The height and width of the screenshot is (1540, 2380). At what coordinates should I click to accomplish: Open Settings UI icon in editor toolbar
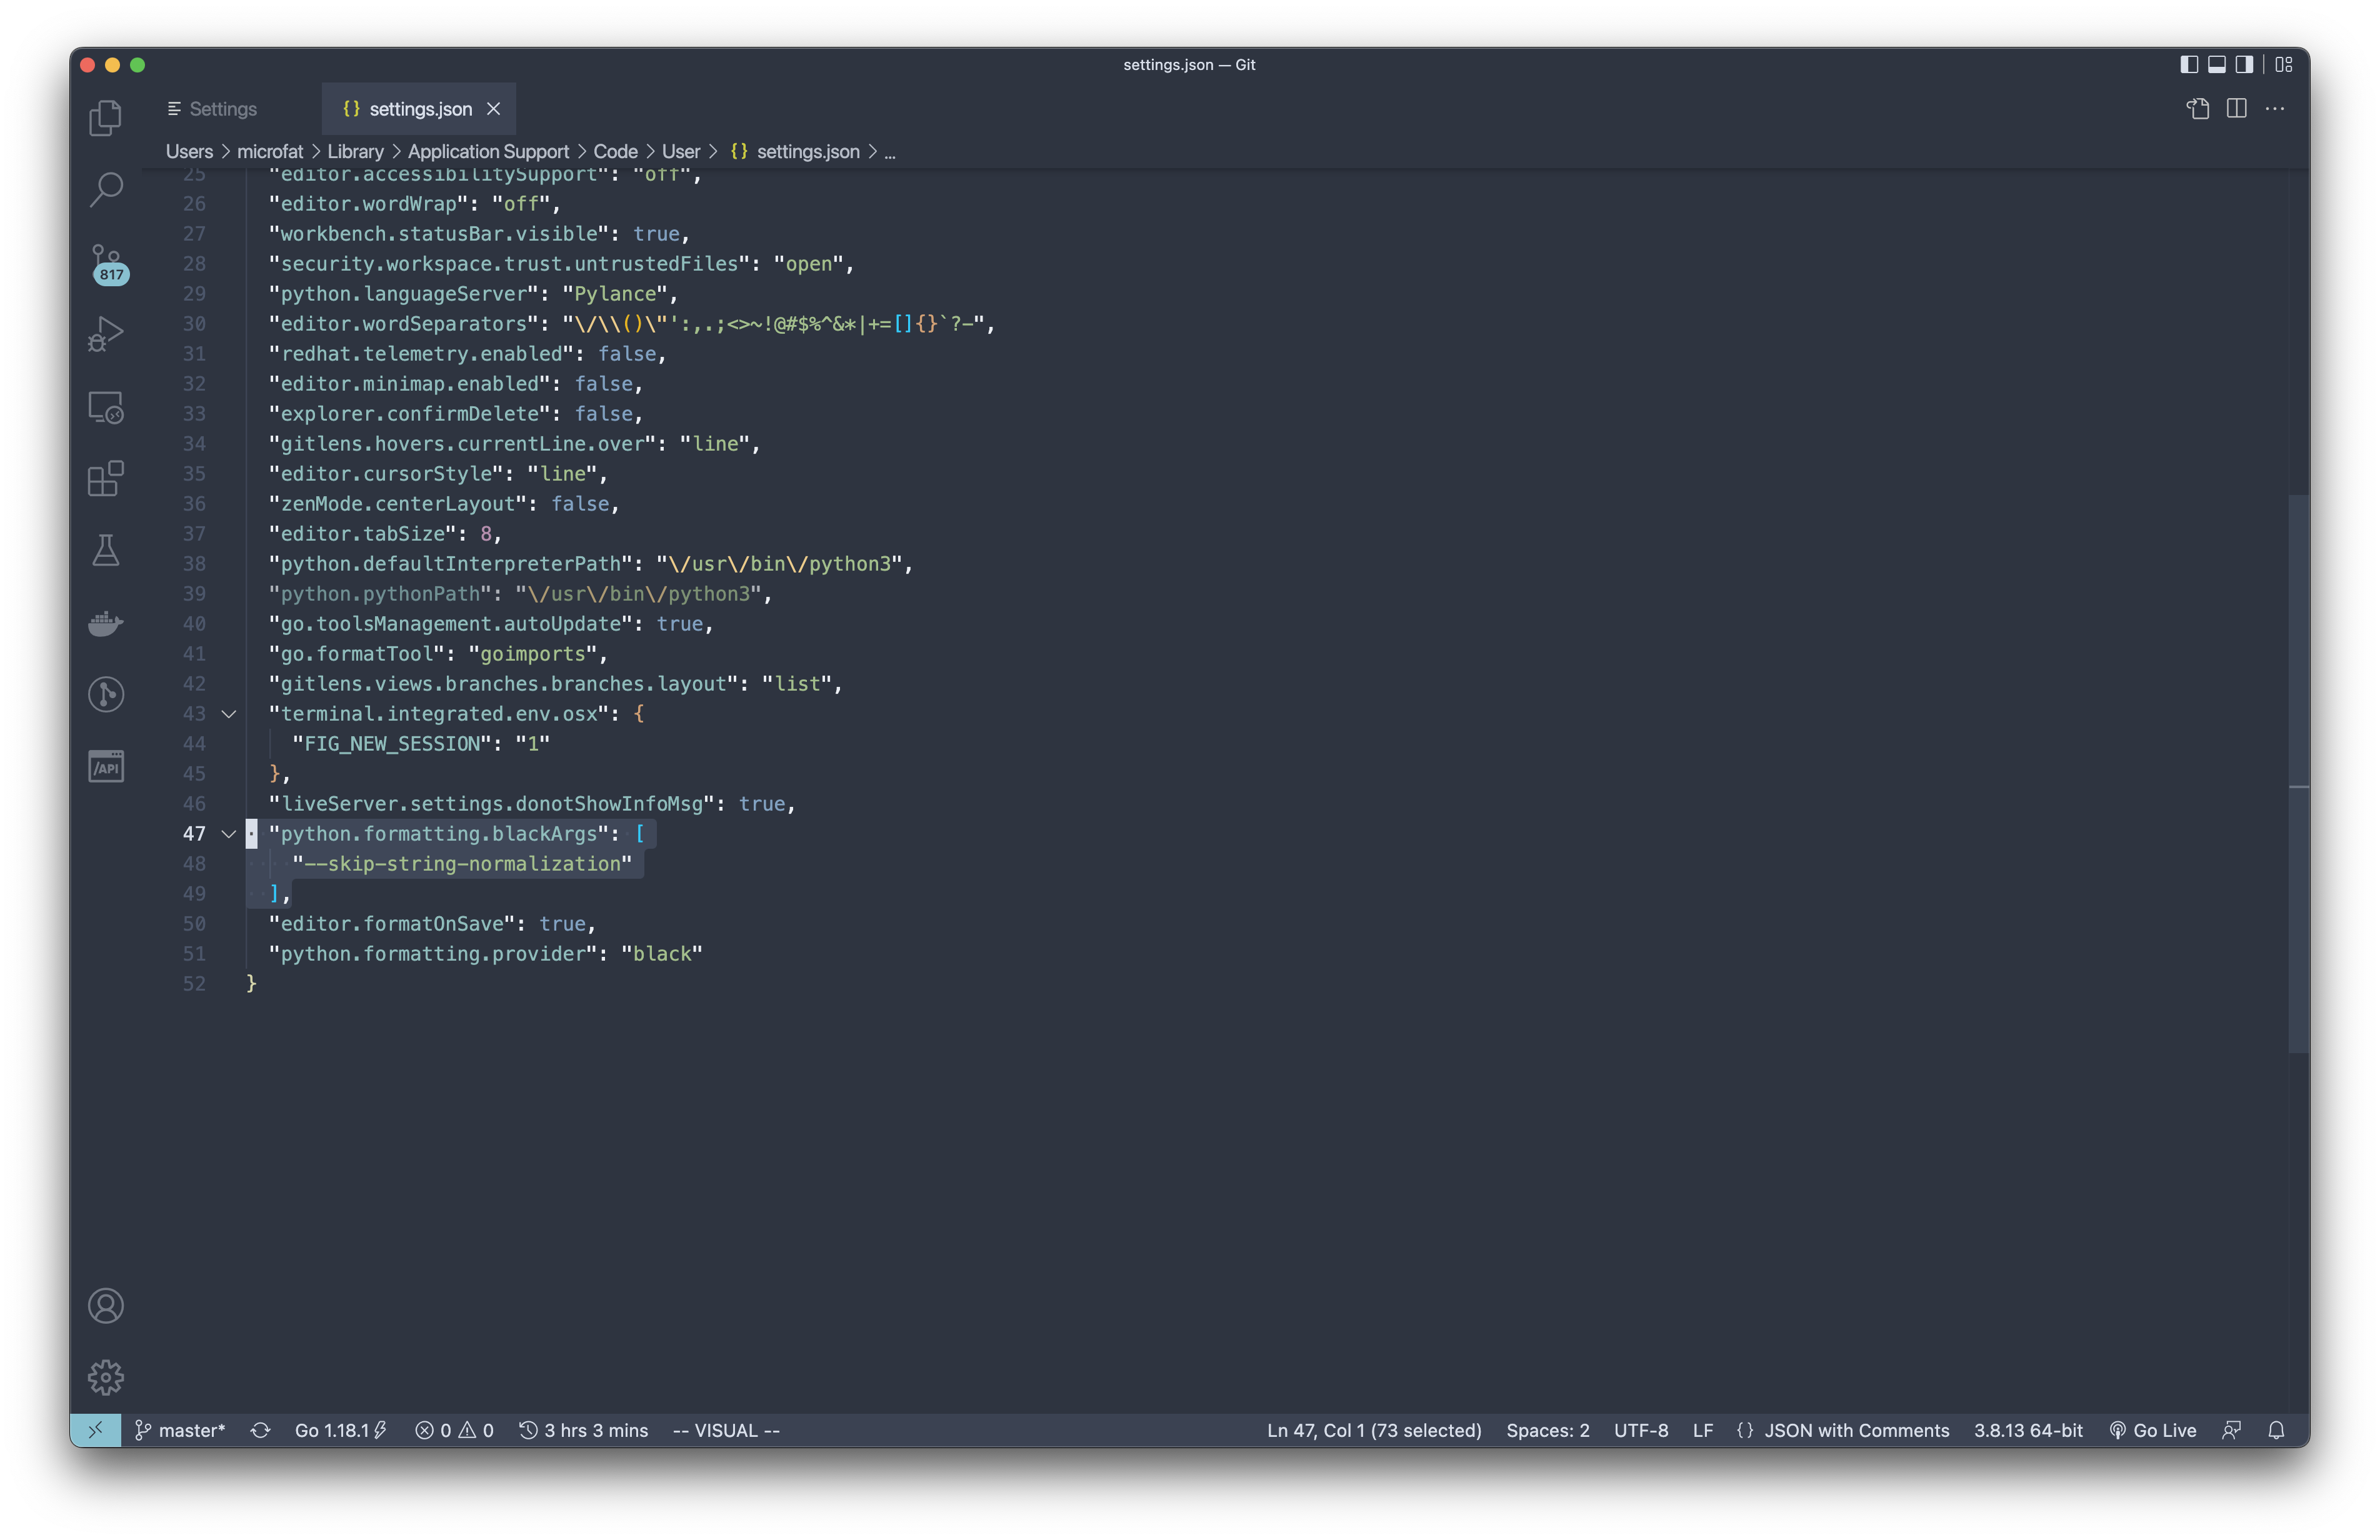click(x=2197, y=109)
